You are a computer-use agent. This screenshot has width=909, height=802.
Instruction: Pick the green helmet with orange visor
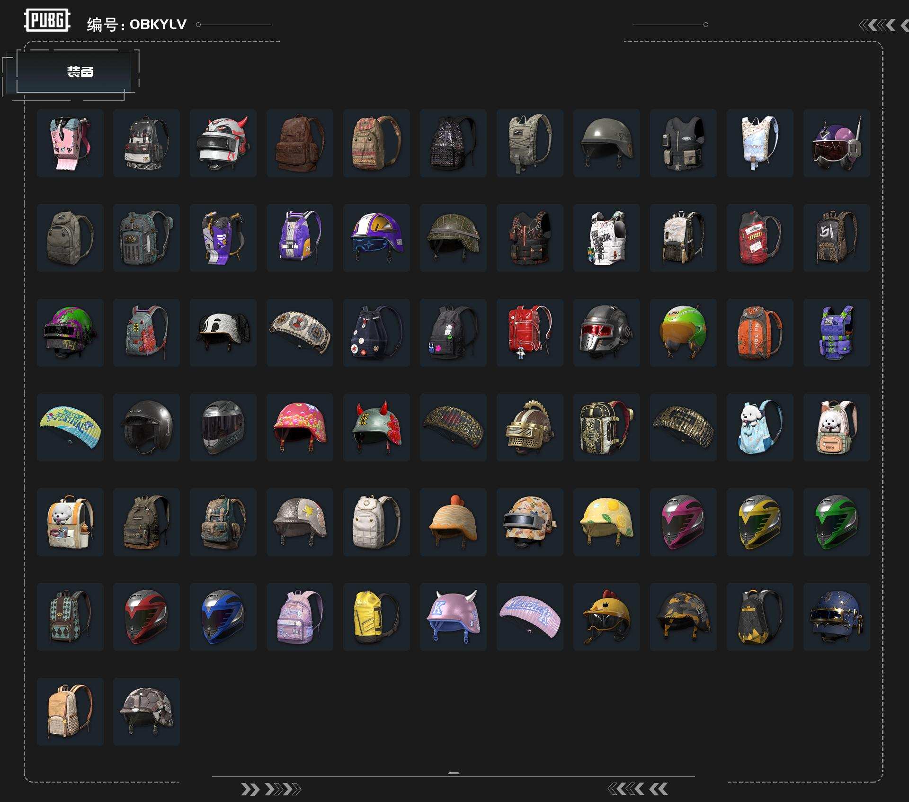683,333
